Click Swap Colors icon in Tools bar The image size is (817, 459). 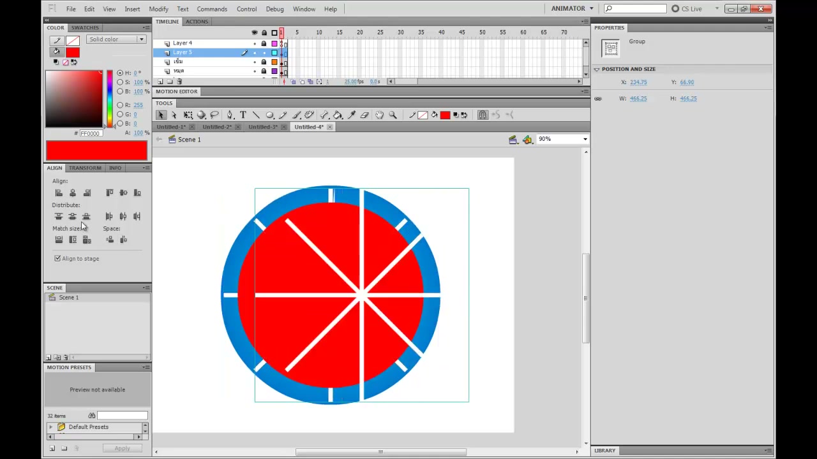[x=464, y=115]
